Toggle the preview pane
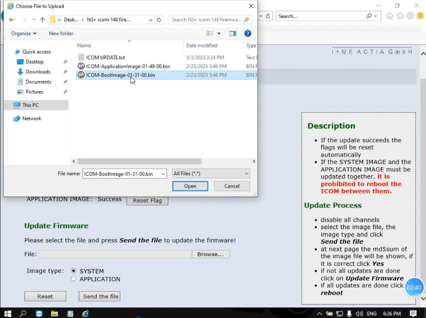 coord(233,34)
